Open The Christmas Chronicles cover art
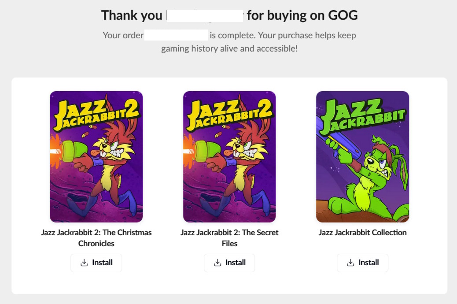 96,157
